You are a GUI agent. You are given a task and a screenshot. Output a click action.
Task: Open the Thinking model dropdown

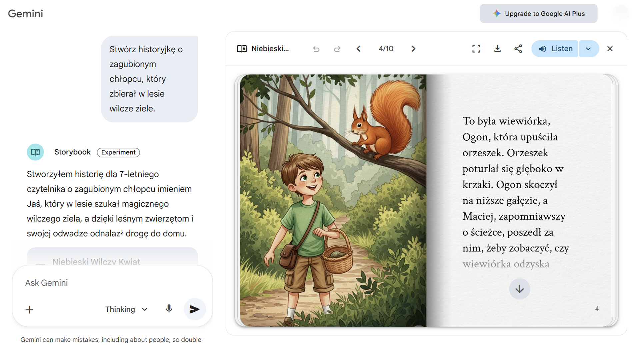[x=126, y=309]
